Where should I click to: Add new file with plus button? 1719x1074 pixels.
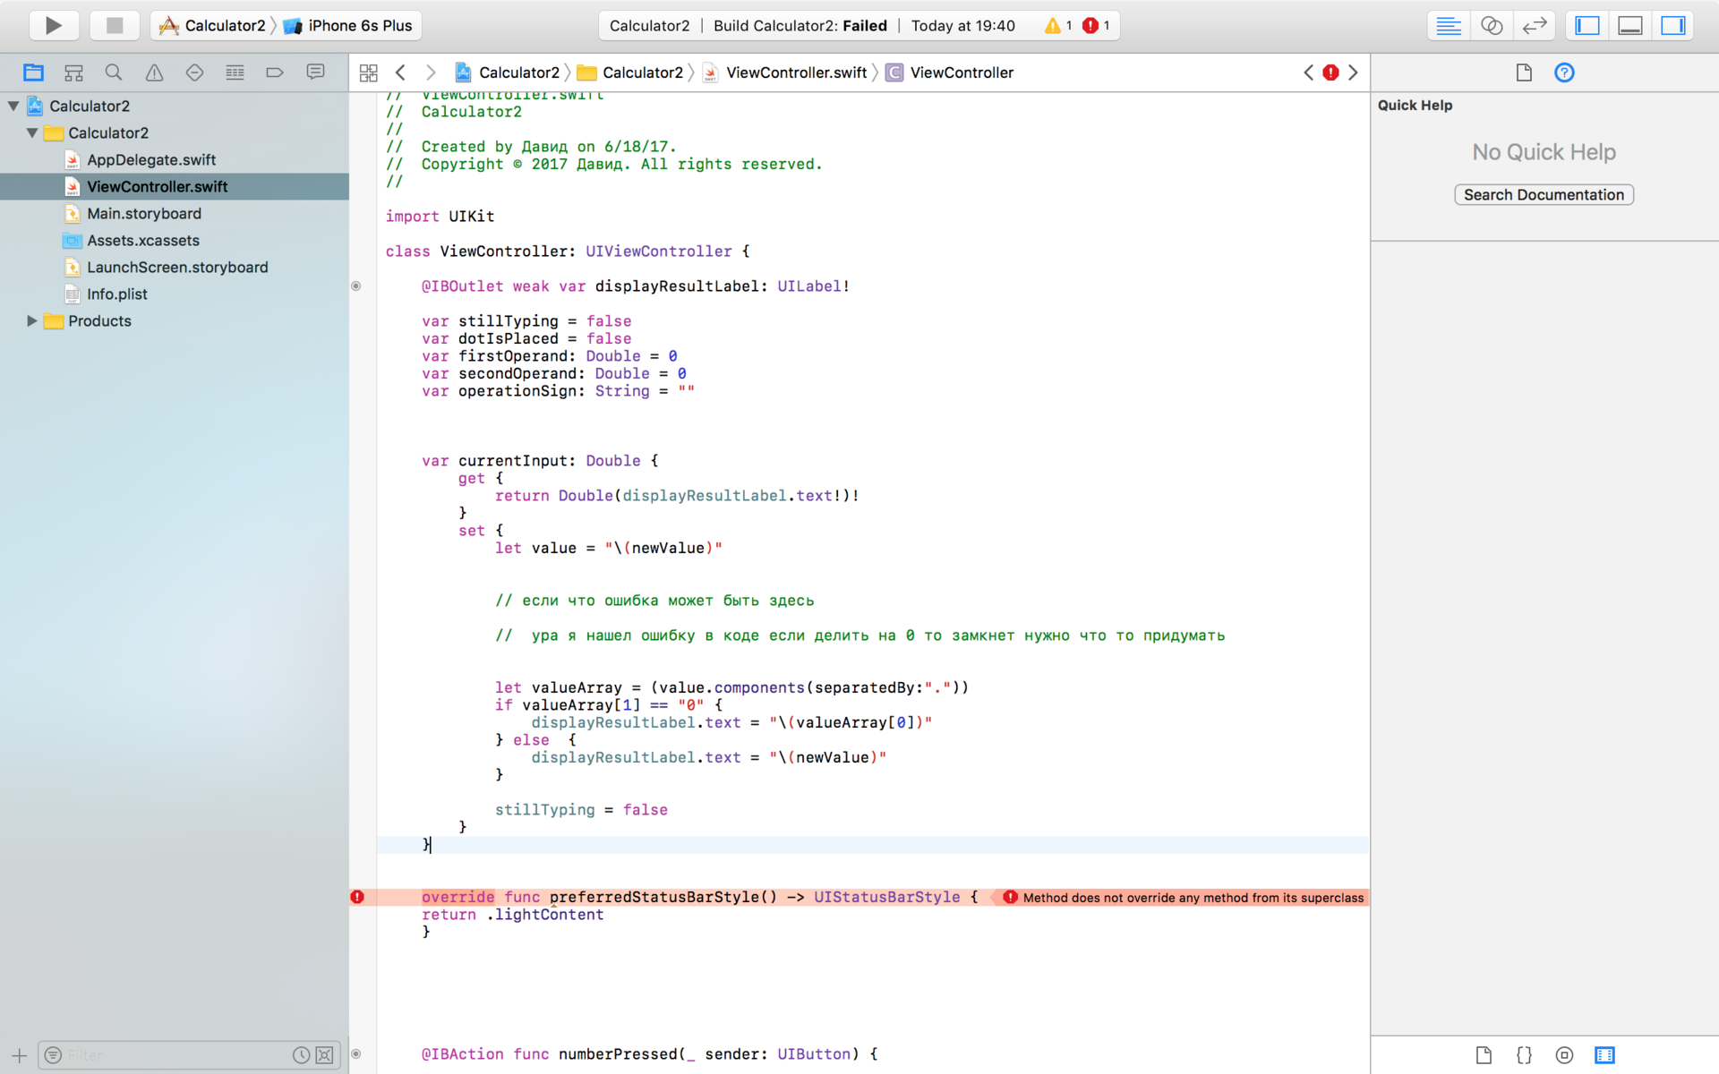19,1055
